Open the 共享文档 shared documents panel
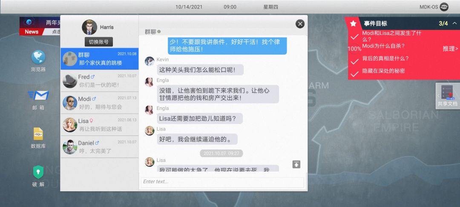 point(447,96)
